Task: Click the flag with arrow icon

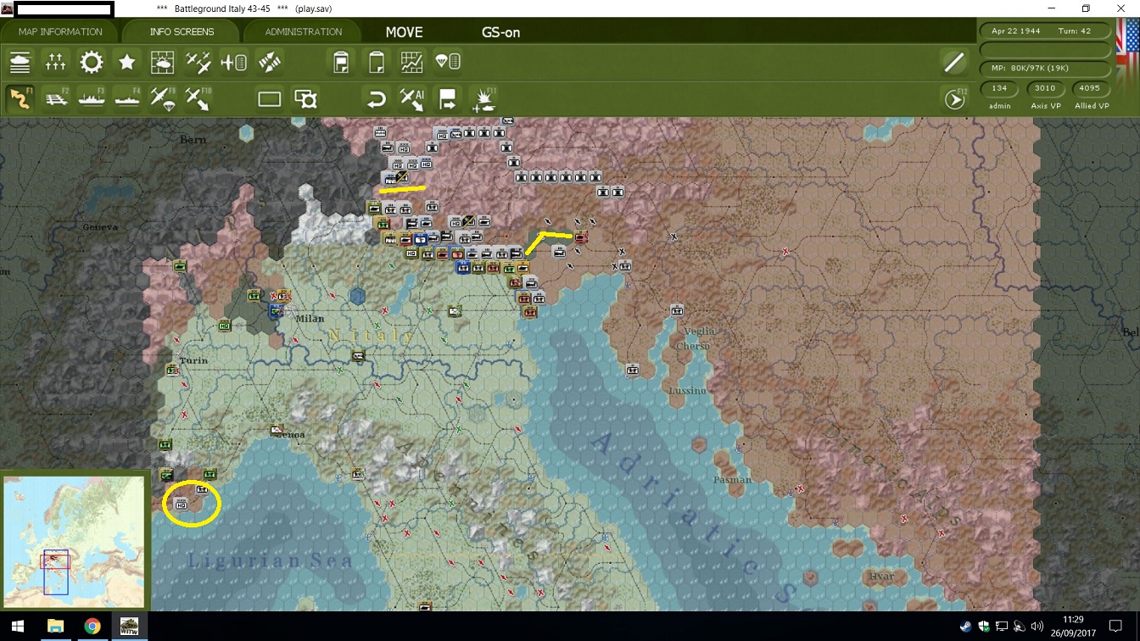Action: pyautogui.click(x=448, y=98)
